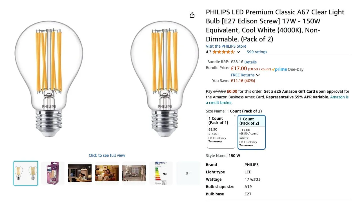Screen dimensions: 355x203
Task: Open the 599 ratings link
Action: (x=257, y=52)
